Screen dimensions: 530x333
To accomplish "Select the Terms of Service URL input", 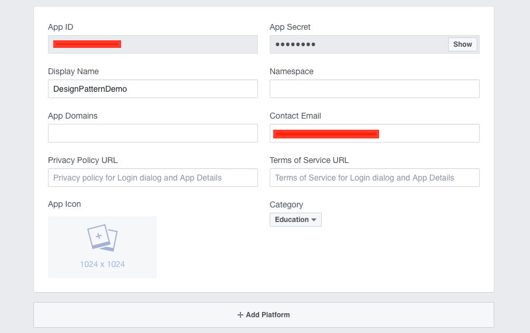I will [374, 178].
